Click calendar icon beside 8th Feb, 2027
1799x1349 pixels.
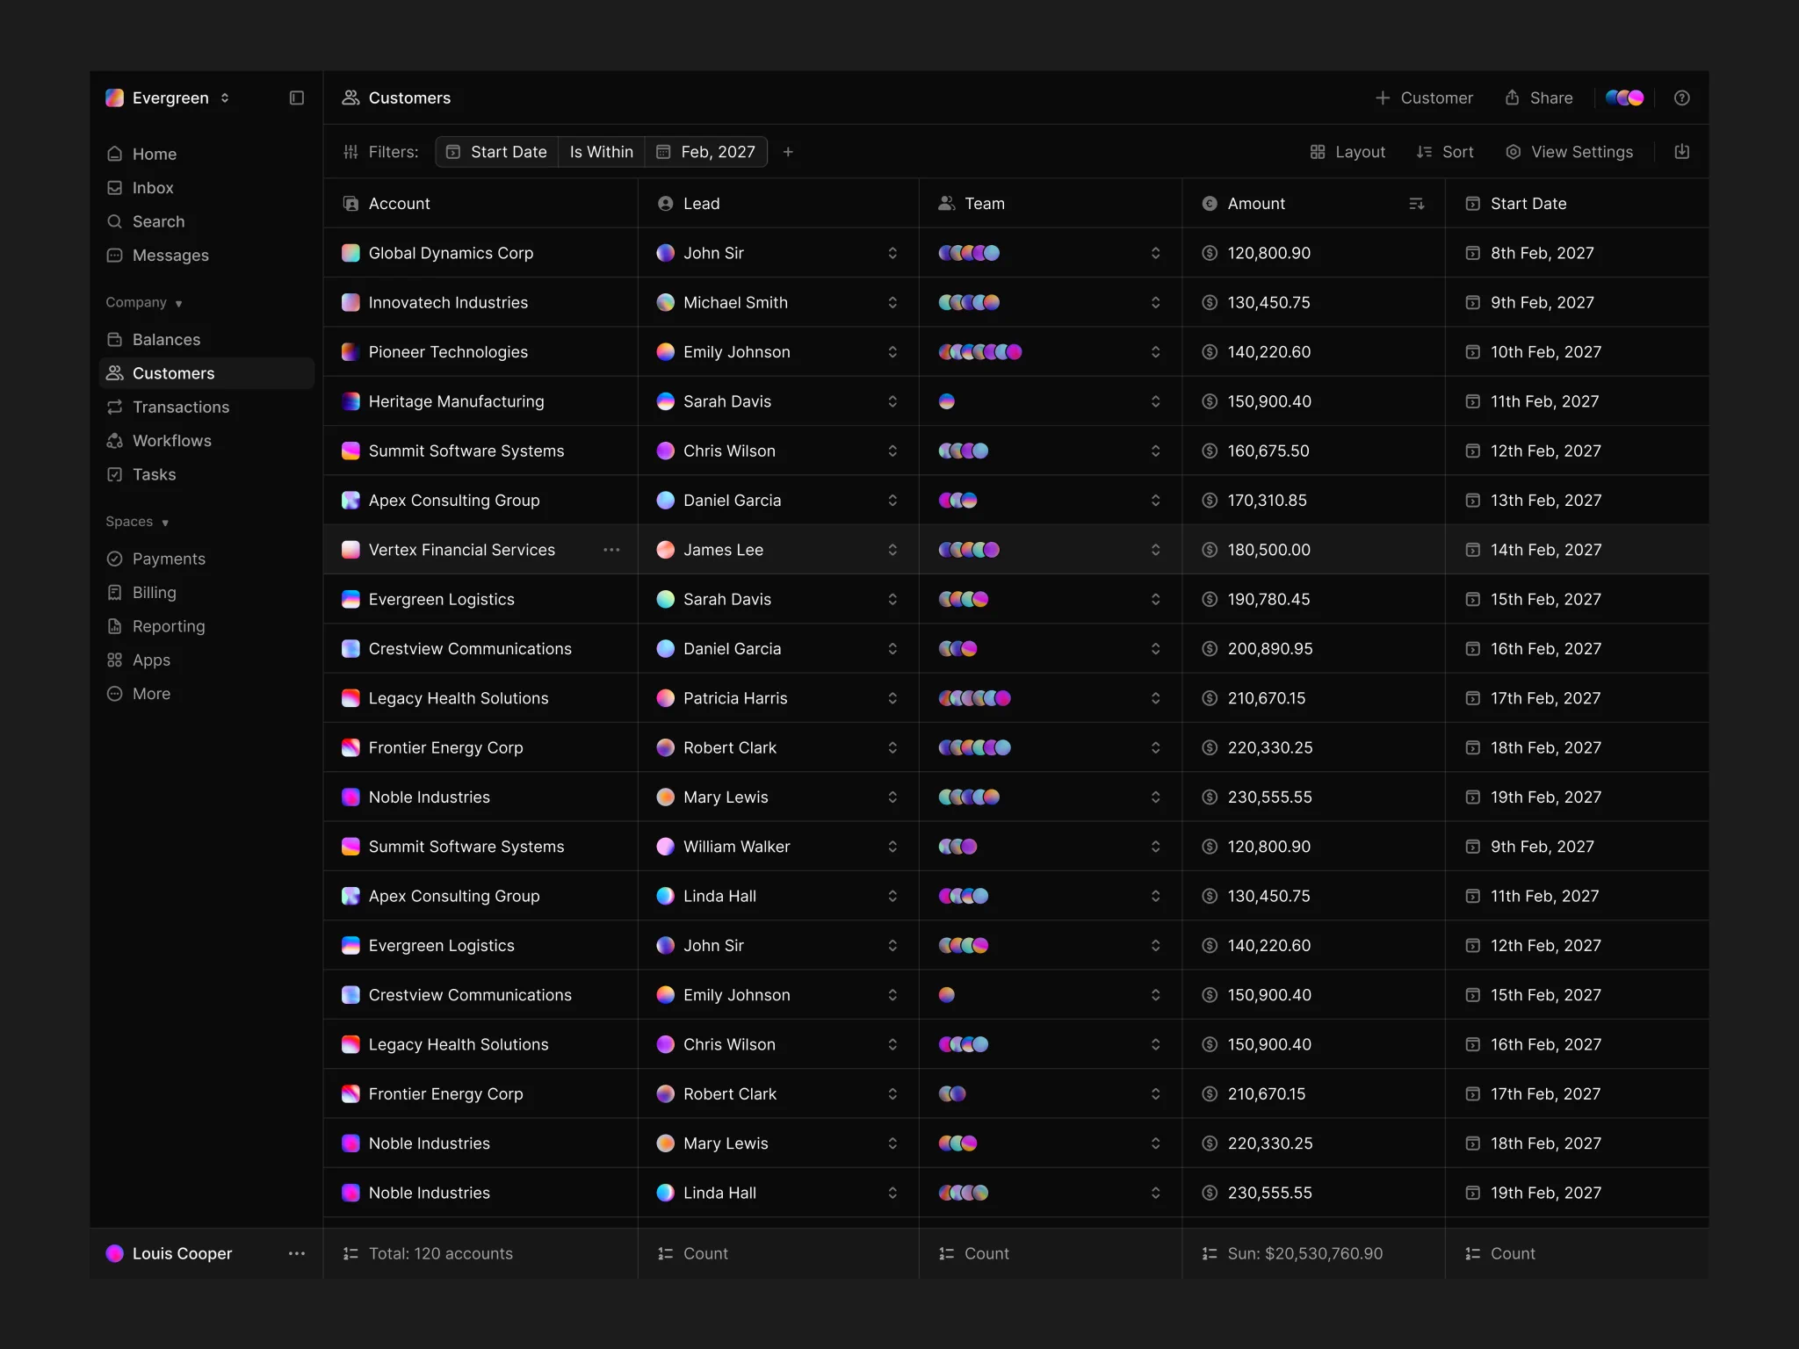(1472, 253)
